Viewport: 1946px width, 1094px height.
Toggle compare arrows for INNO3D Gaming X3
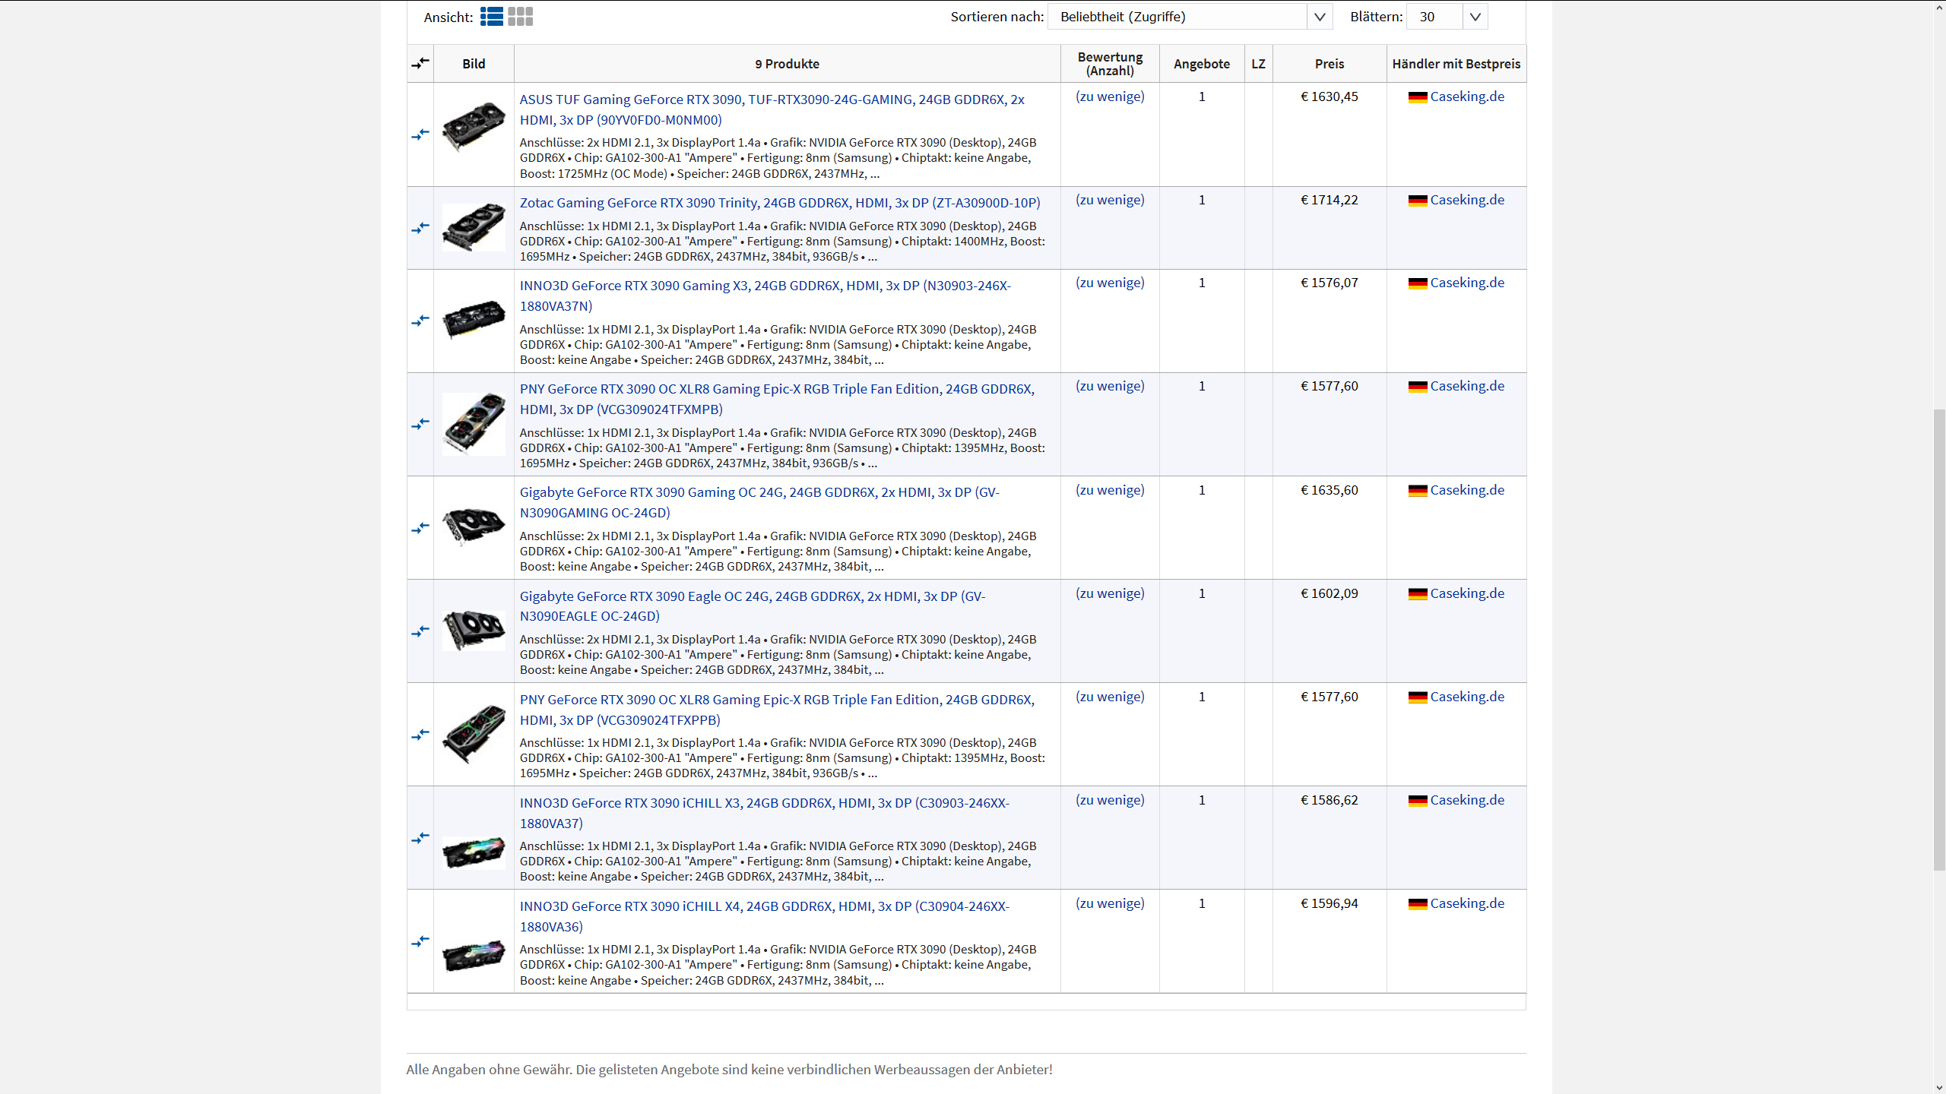tap(420, 321)
